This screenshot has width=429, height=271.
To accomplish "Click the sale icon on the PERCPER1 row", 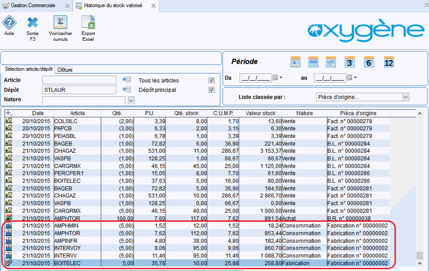I will 9,173.
